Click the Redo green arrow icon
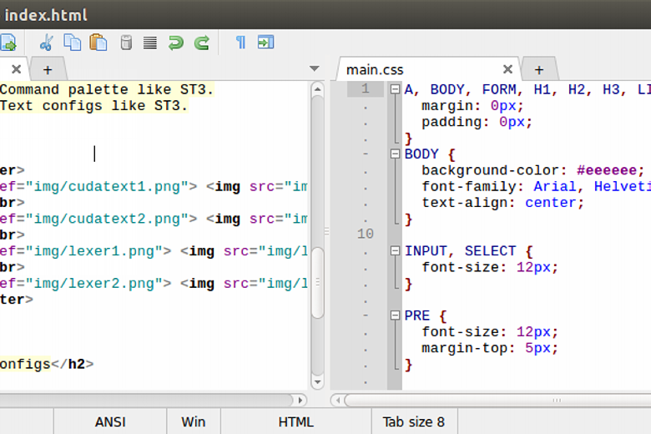 tap(202, 43)
